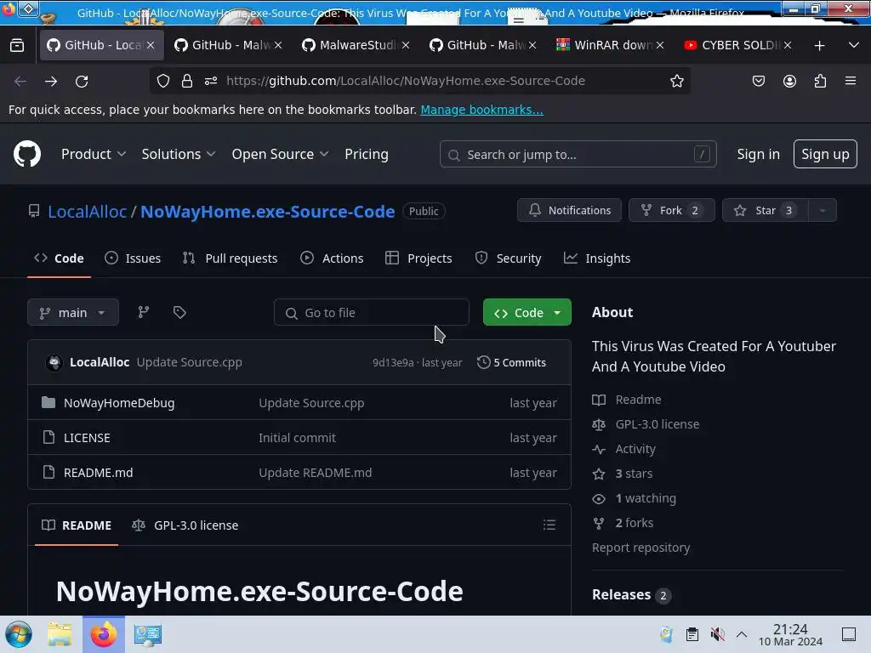Open the NoWayHomeDebug folder

[119, 402]
